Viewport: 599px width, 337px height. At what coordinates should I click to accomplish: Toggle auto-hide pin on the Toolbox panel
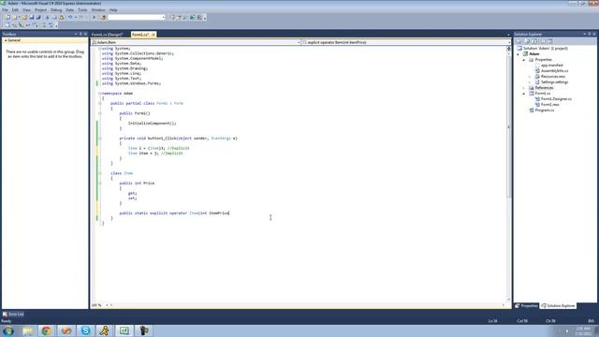tap(80, 34)
